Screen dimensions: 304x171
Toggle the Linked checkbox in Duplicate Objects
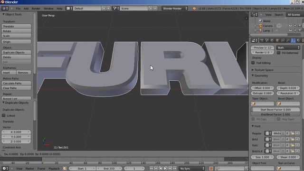pos(4,115)
